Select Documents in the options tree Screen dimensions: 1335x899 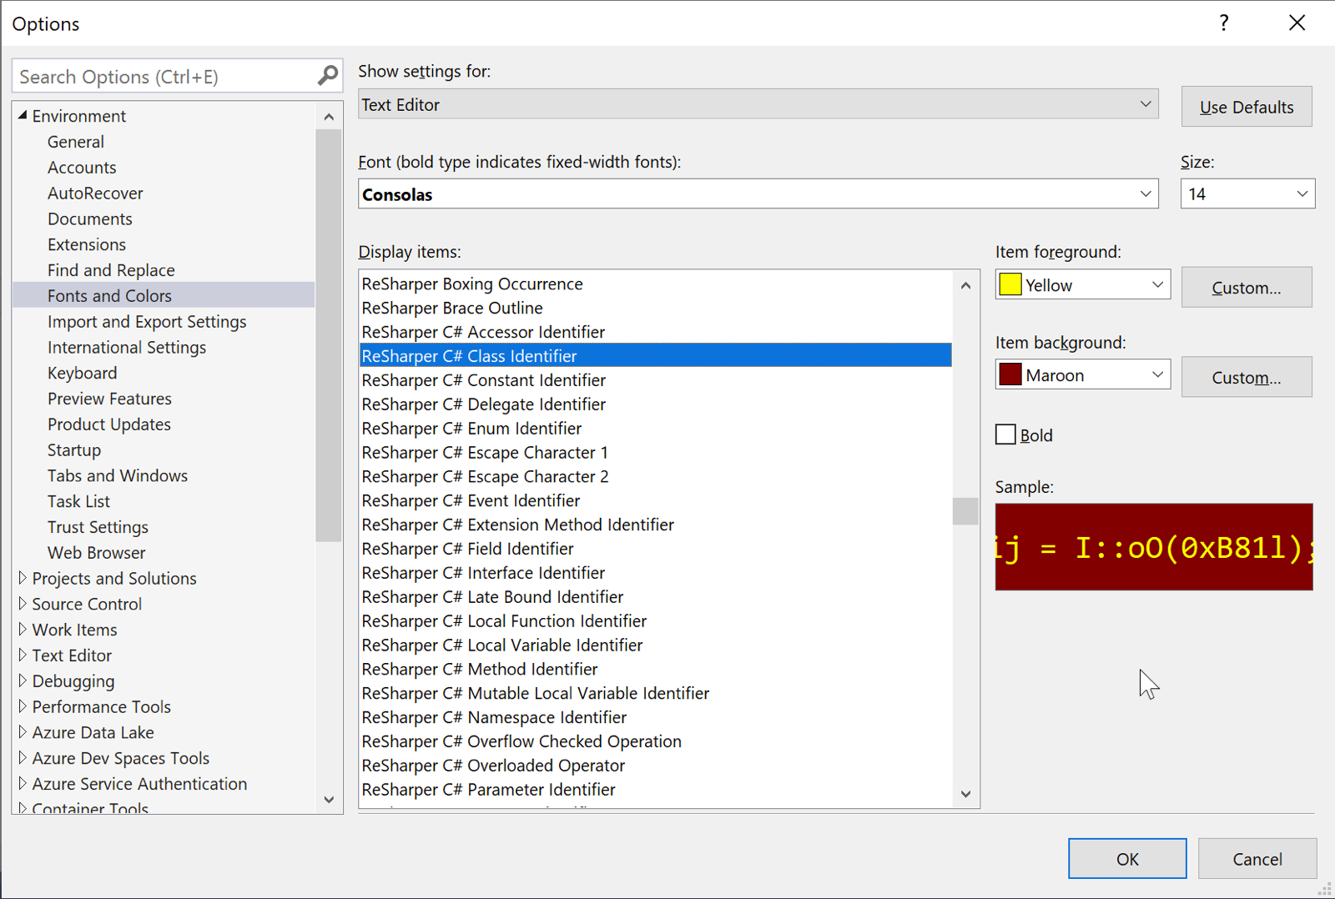(x=90, y=218)
